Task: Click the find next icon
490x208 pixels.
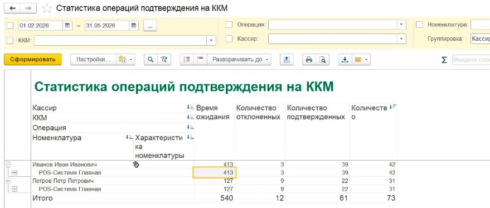Action: point(164,60)
